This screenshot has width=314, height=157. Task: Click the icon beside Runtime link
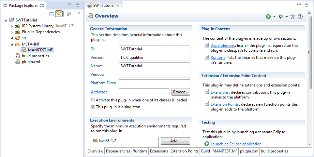point(207,57)
